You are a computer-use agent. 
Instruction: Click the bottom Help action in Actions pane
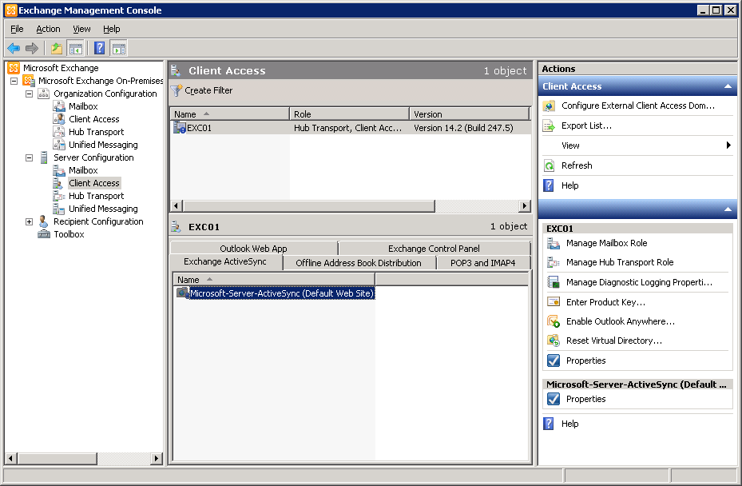pos(569,424)
